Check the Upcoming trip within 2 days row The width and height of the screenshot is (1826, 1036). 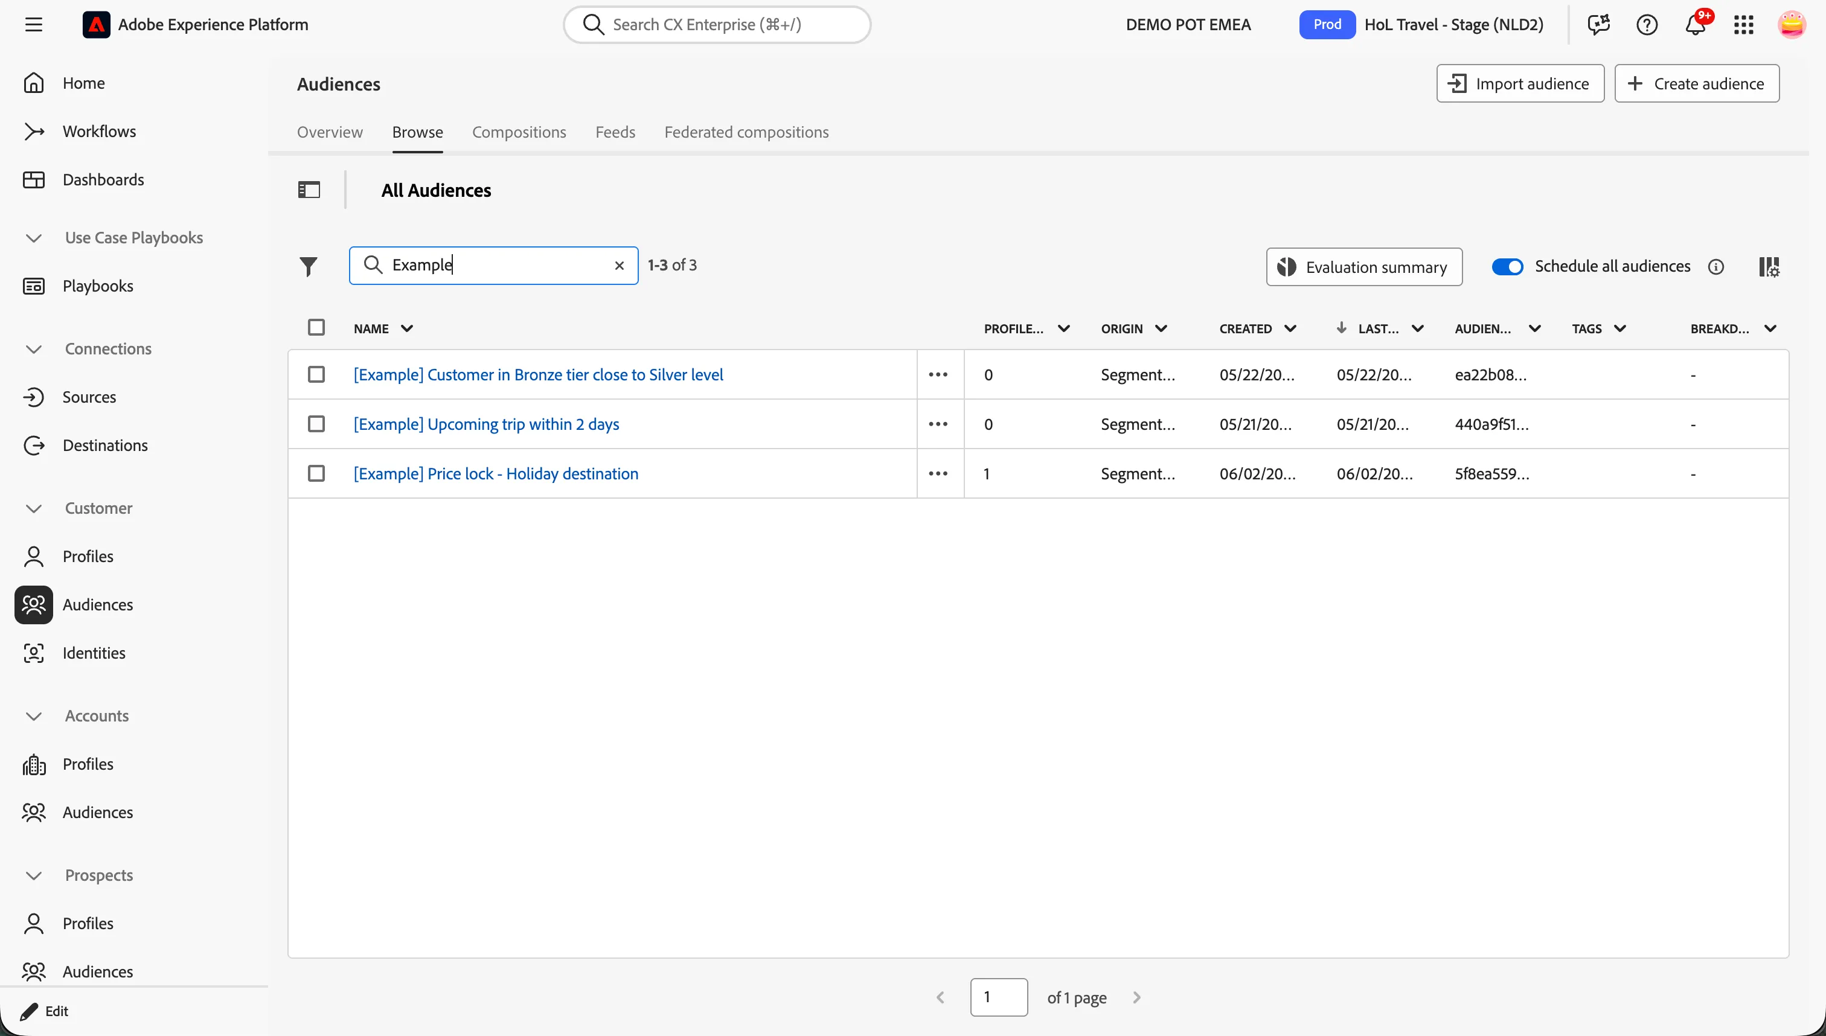point(316,424)
